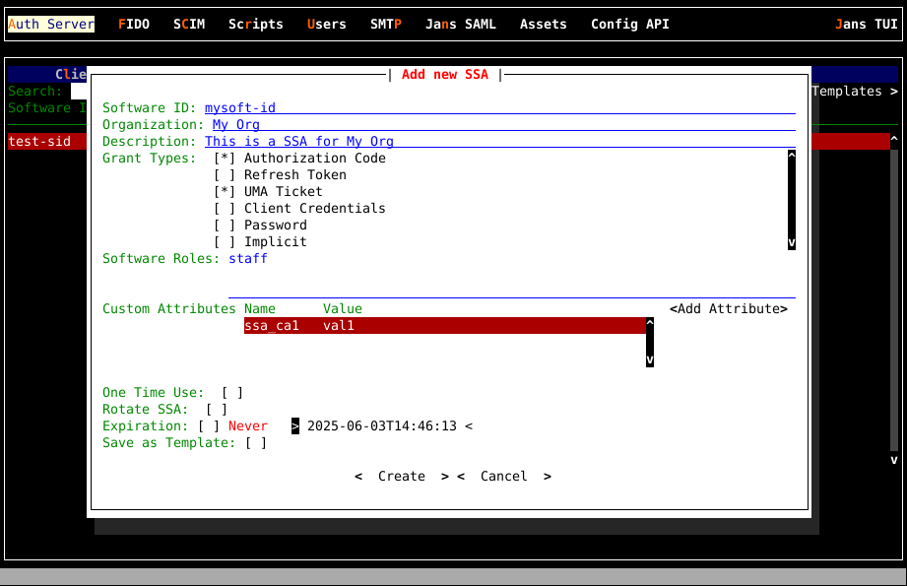Toggle the One Time Use checkbox
Screen dimensions: 907x586
click(x=232, y=393)
